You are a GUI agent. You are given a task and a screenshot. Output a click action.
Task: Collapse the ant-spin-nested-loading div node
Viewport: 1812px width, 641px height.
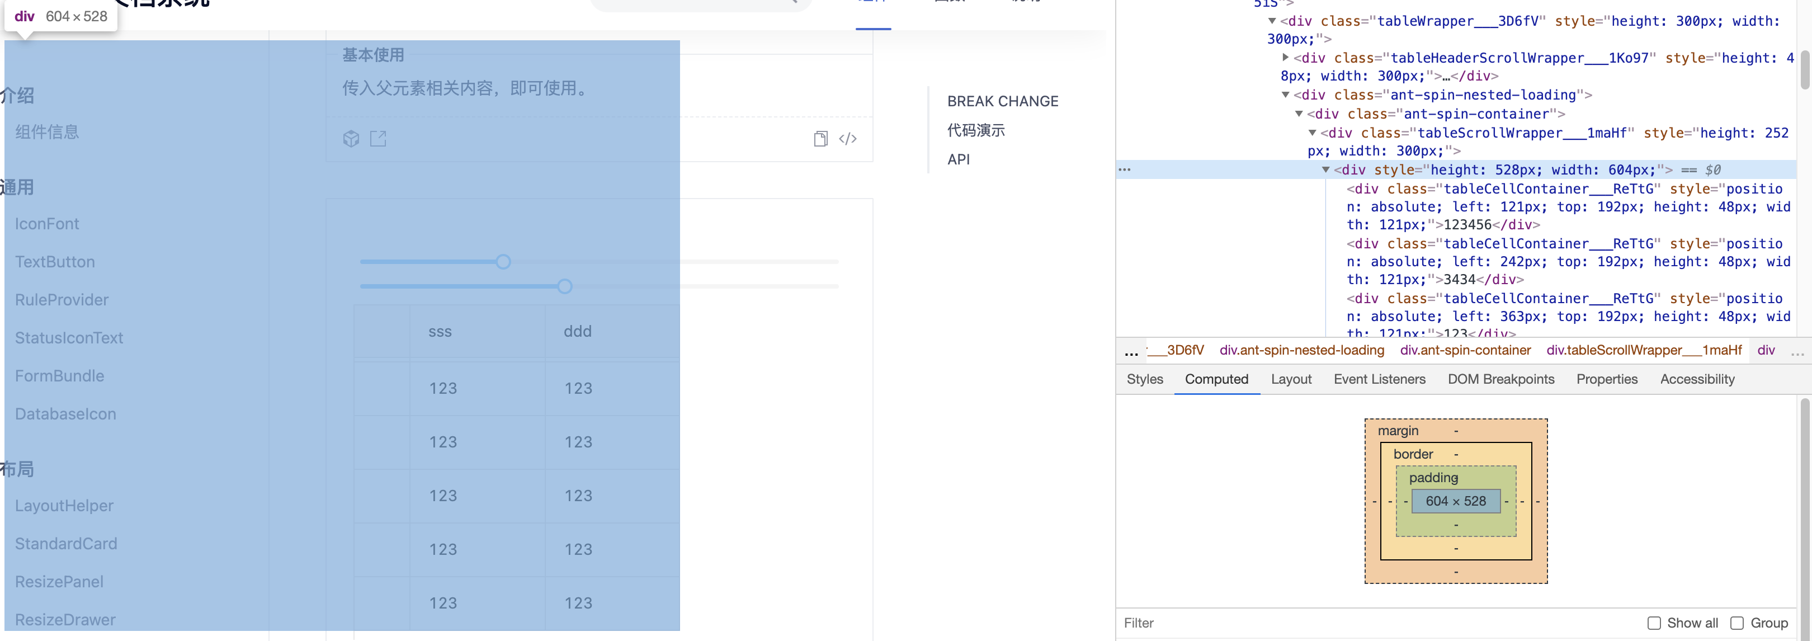tap(1285, 95)
